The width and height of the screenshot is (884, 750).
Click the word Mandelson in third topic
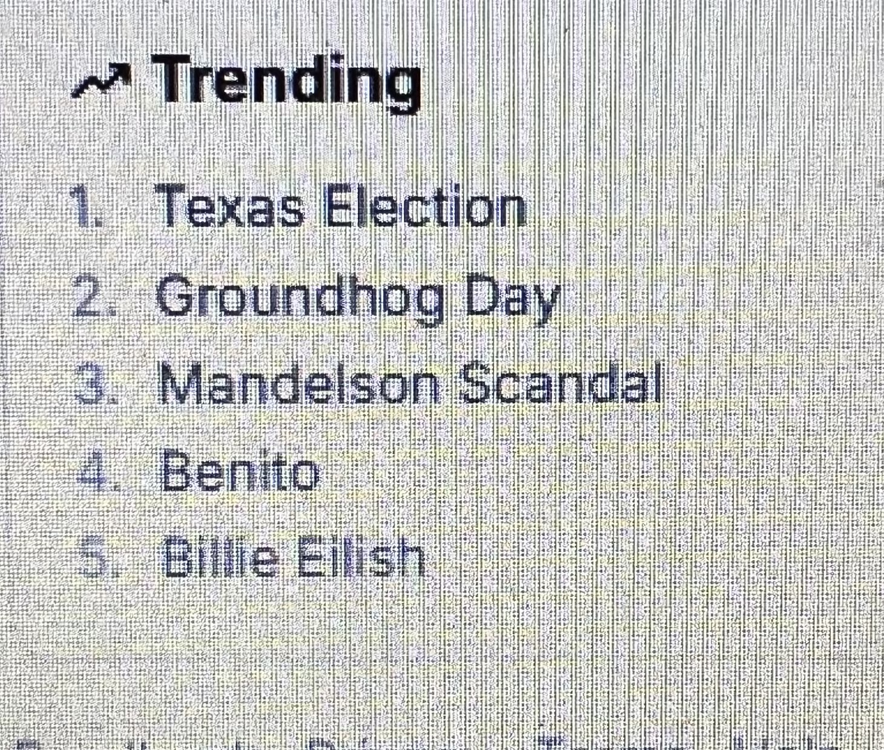(299, 384)
